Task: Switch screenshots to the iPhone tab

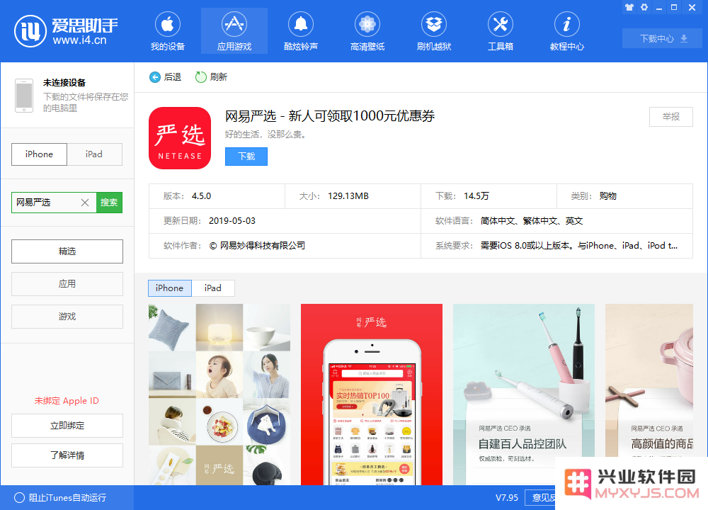Action: tap(170, 288)
